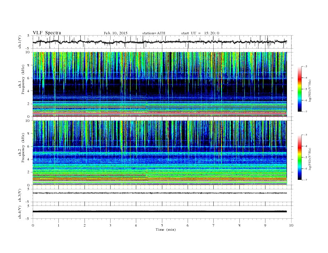Click the ch.1 voltage waveform trace panel

[162, 42]
